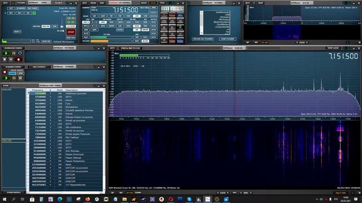Stop scanning with red scanner stop icon
Screen dimensions: 362x203
point(5,72)
